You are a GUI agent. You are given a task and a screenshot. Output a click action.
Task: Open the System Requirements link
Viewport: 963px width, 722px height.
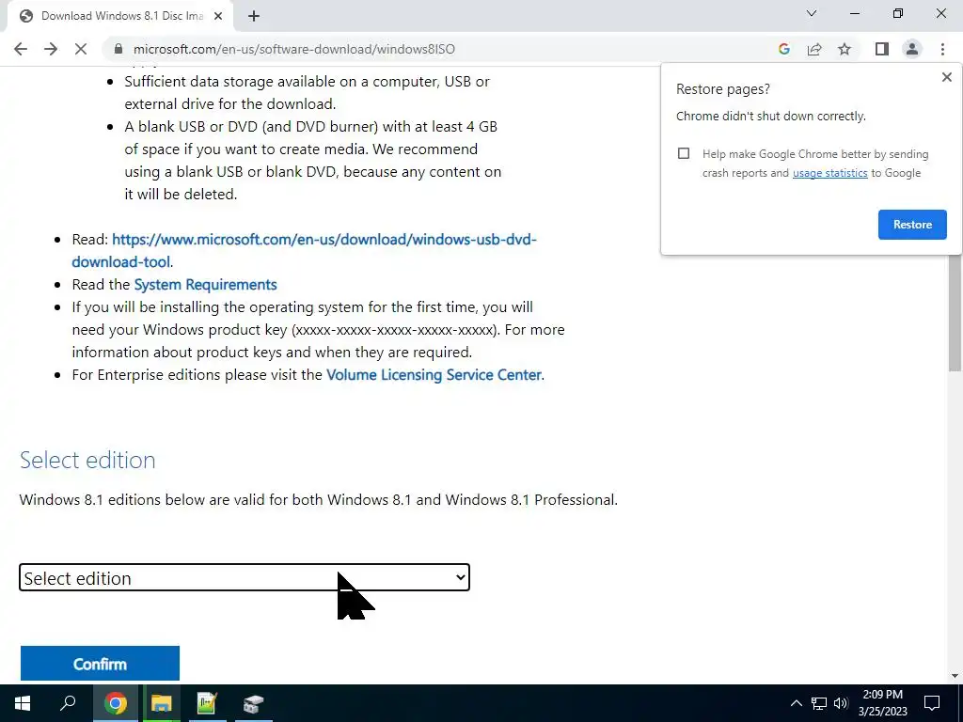[205, 285]
